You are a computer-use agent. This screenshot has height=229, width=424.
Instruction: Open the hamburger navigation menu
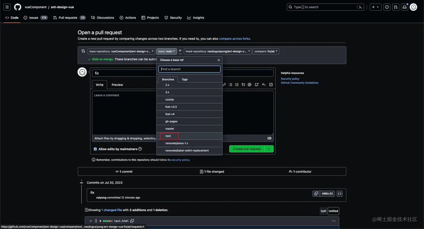7,7
